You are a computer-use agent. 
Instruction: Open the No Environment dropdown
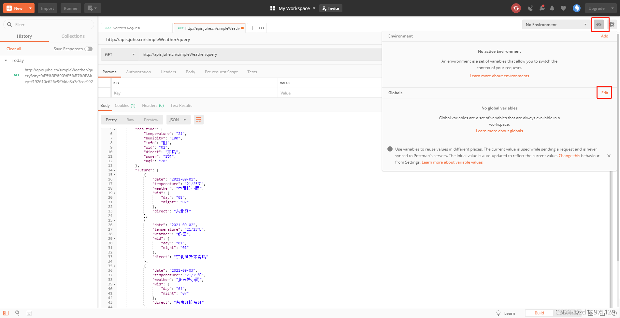[x=556, y=24]
